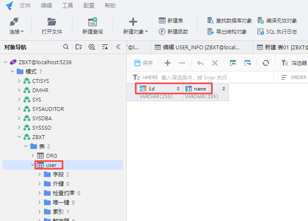Collapse the 表 folder under ZBXT
The image size is (308, 221).
(x=26, y=146)
